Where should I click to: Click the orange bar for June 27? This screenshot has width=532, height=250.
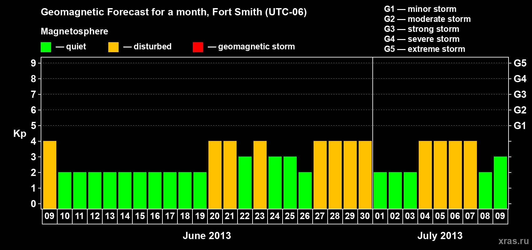pos(320,175)
